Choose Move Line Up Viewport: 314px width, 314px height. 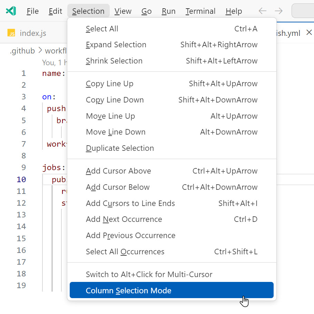(171, 116)
